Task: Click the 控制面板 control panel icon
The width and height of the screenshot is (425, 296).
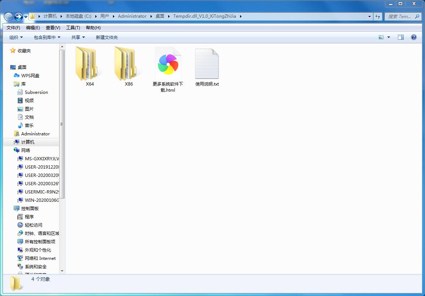Action: coord(17,208)
